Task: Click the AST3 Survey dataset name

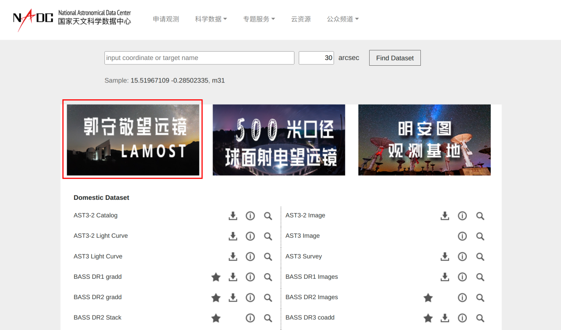Action: (304, 256)
